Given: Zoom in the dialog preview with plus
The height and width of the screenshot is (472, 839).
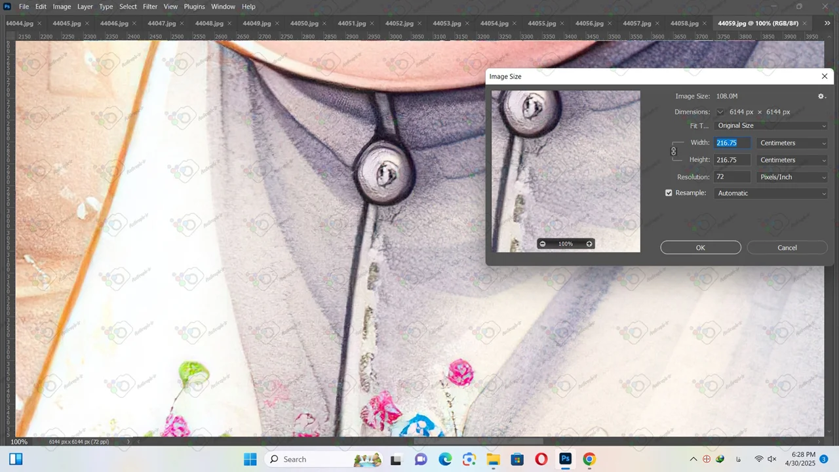Looking at the screenshot, I should [589, 244].
